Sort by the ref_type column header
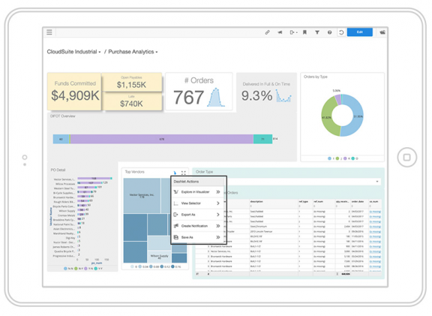This screenshot has height=316, width=432. [x=303, y=202]
